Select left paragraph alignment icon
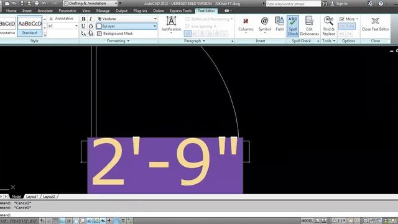398x224 pixels. point(188,34)
